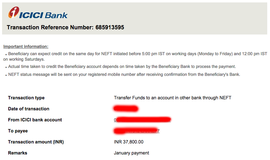Click the From ICICI bank account label
The image size is (270, 160).
point(35,120)
